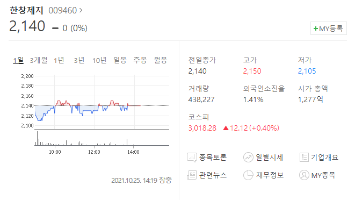
Task: Open the MY종목 user profile icon
Action: (x=304, y=175)
